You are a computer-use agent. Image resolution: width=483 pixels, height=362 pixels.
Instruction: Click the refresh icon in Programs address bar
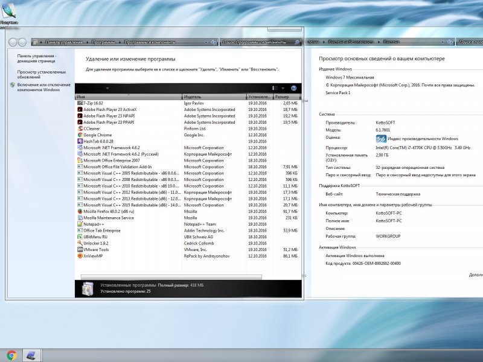pos(214,42)
